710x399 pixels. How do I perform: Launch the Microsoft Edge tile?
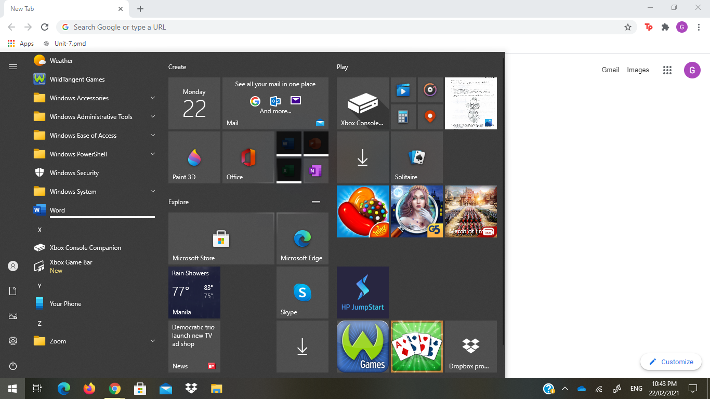click(303, 238)
